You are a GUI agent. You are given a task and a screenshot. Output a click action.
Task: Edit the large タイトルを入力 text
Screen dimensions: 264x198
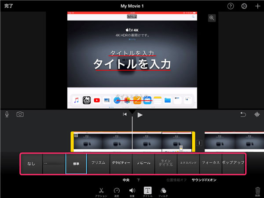[132, 64]
